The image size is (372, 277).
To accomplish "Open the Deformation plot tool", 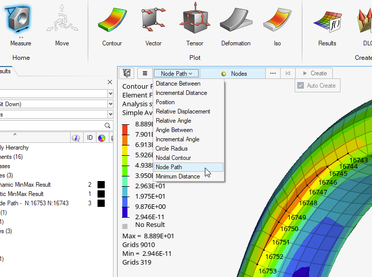I will 236,20.
